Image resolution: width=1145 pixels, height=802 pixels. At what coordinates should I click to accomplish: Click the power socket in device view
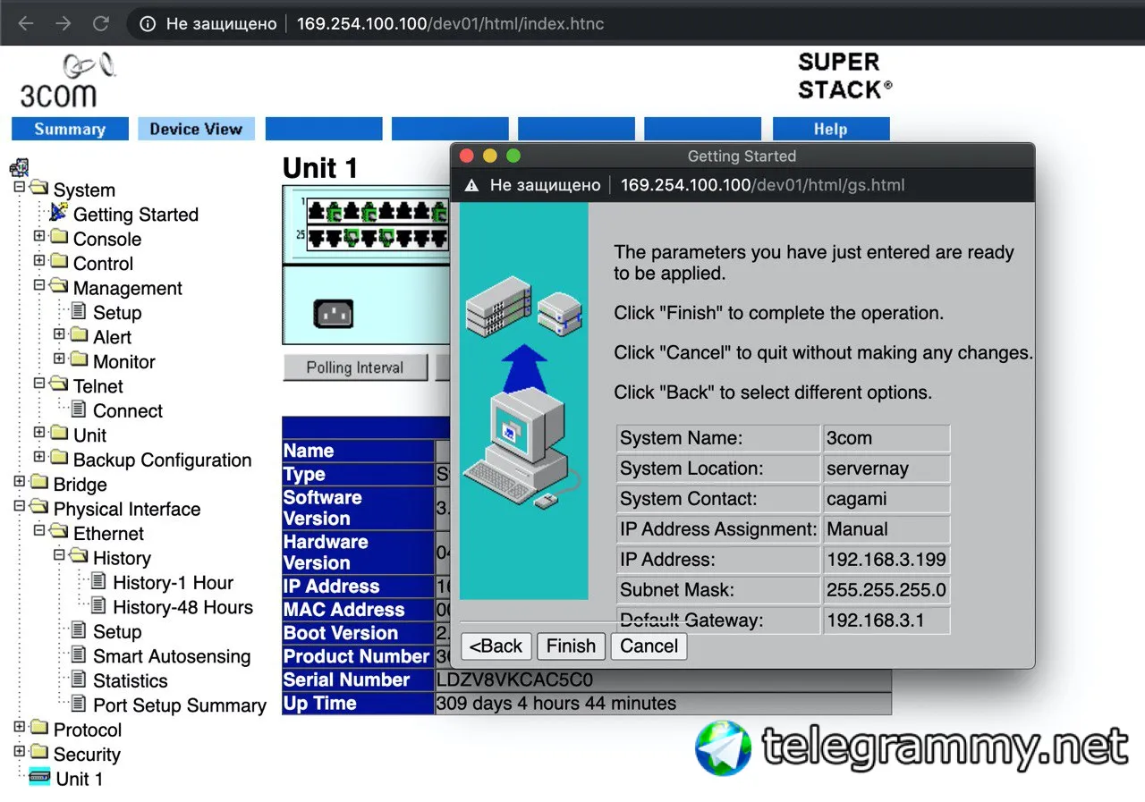click(x=333, y=314)
